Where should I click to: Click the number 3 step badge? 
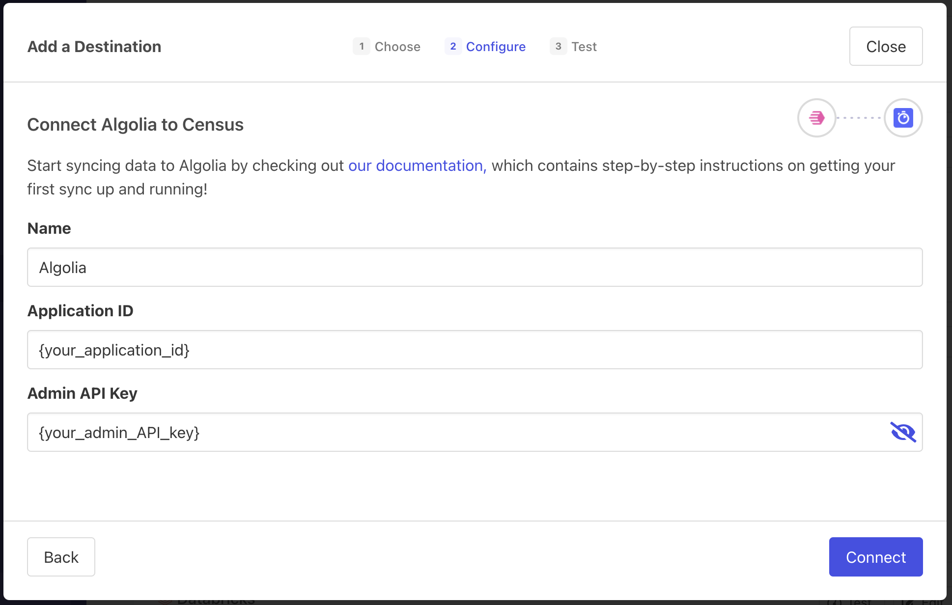click(558, 46)
